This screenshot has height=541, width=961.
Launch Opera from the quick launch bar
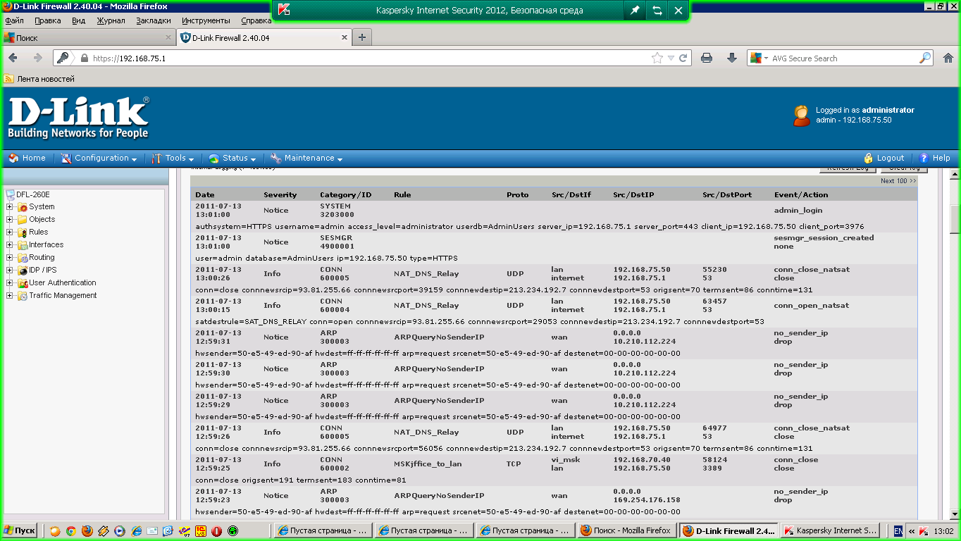point(217,531)
